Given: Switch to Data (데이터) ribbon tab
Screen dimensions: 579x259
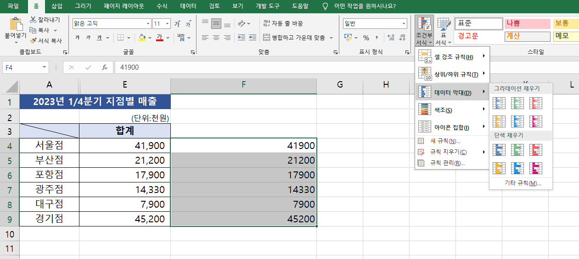Looking at the screenshot, I should [x=188, y=6].
